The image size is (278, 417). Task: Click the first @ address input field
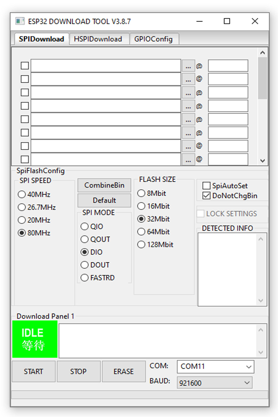click(x=228, y=65)
